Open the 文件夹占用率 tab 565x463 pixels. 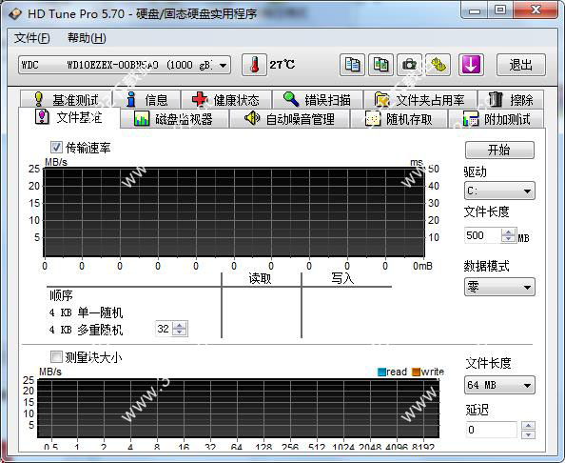coord(419,99)
